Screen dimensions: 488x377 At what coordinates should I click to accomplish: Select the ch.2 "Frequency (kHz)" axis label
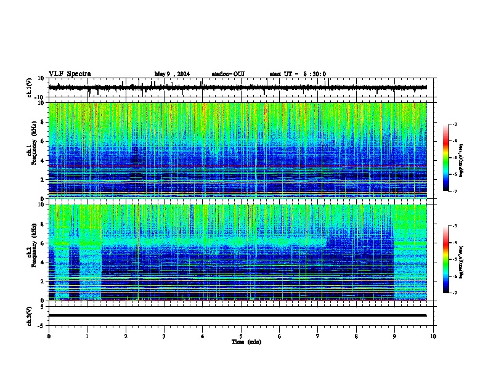coord(33,245)
